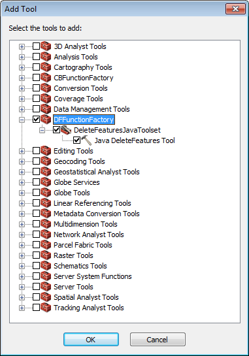The height and width of the screenshot is (356, 249).
Task: Click the CBFunctionFactory toolbox icon
Action: tap(46, 78)
